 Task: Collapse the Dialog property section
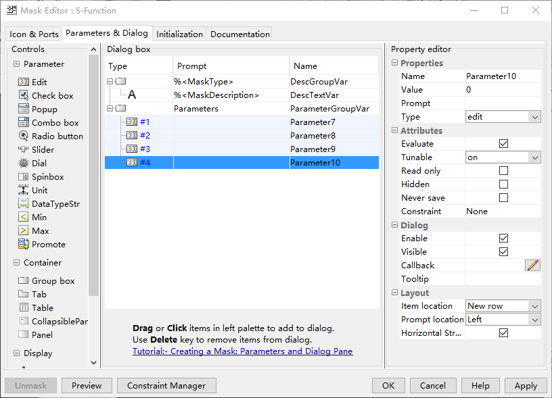(x=394, y=224)
